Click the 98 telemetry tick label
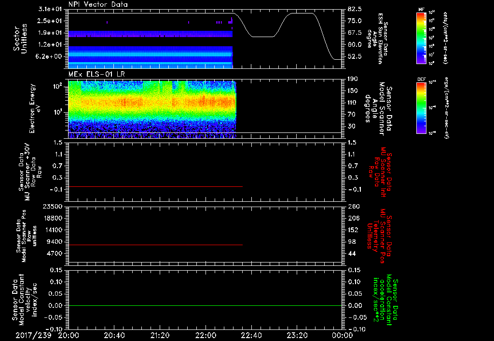494x341 pixels. pos(352,242)
